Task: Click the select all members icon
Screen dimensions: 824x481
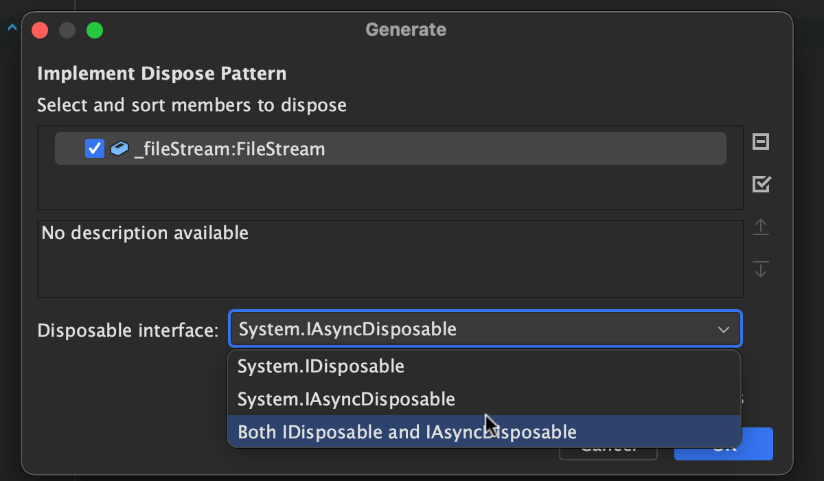Action: [x=761, y=184]
